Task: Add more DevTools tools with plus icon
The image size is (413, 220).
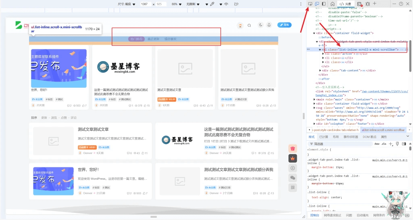Action: [375, 4]
